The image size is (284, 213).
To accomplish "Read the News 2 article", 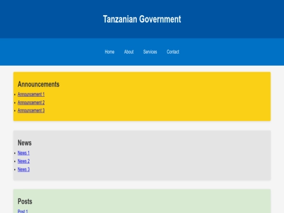I will point(24,161).
